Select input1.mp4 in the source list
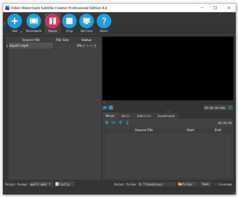Image resolution: width=238 pixels, height=197 pixels. pos(31,46)
